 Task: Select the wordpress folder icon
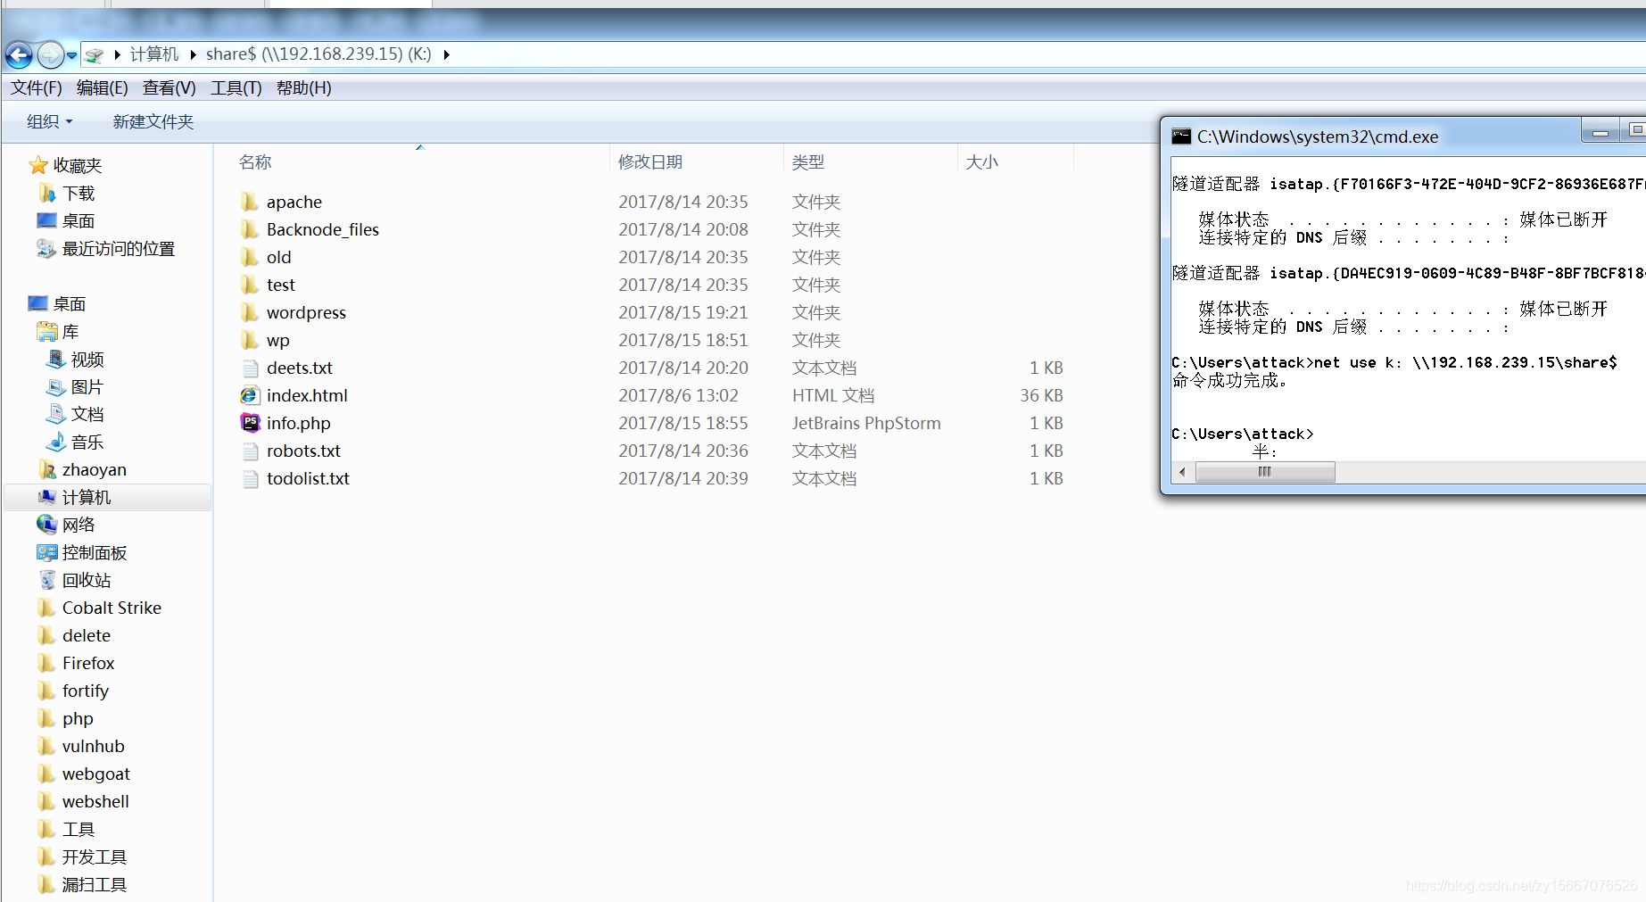250,312
